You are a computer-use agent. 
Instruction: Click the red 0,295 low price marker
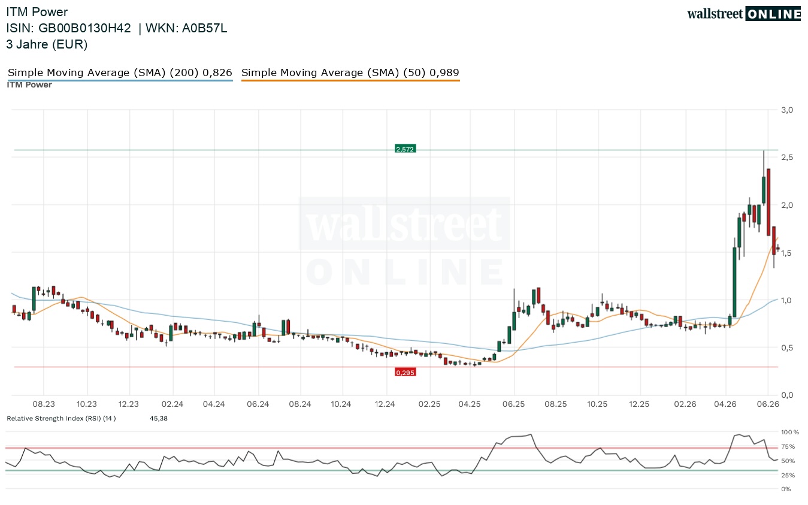point(405,372)
